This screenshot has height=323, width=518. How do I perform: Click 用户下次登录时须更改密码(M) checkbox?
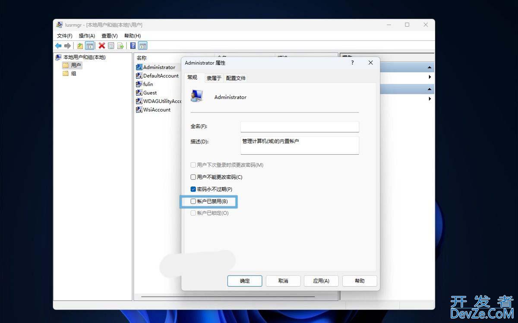coord(193,165)
